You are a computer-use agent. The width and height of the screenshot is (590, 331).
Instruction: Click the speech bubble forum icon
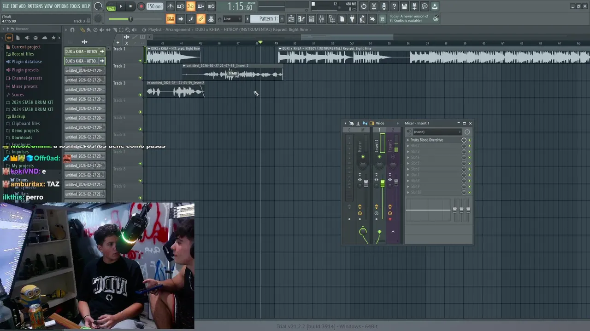425,6
